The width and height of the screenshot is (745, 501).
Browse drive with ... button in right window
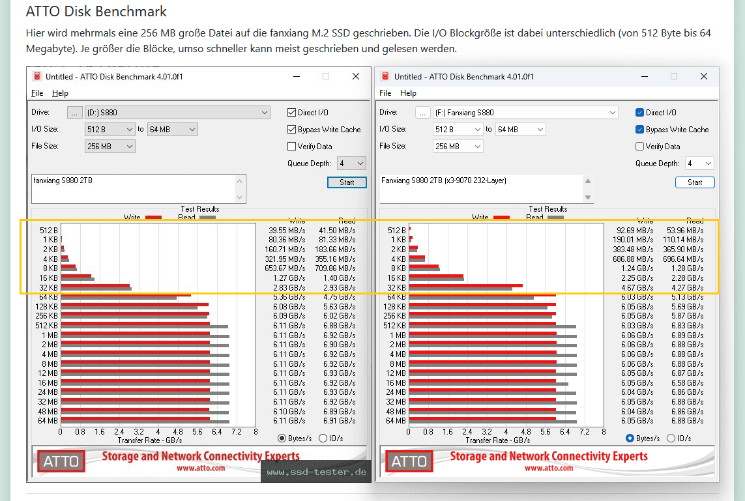[423, 113]
